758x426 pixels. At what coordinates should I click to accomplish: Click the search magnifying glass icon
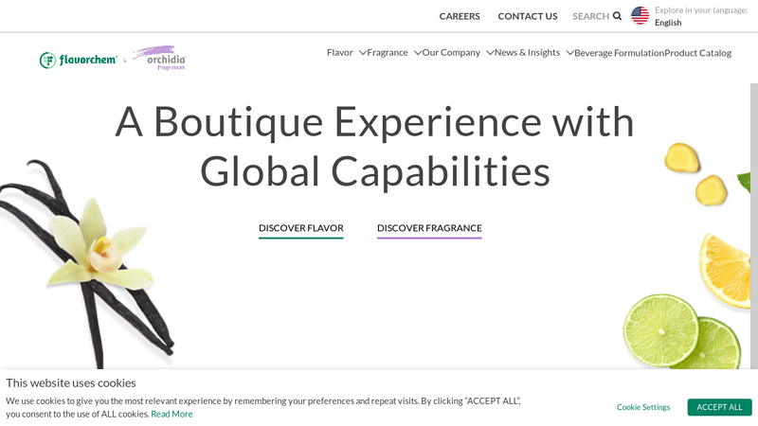click(x=617, y=16)
